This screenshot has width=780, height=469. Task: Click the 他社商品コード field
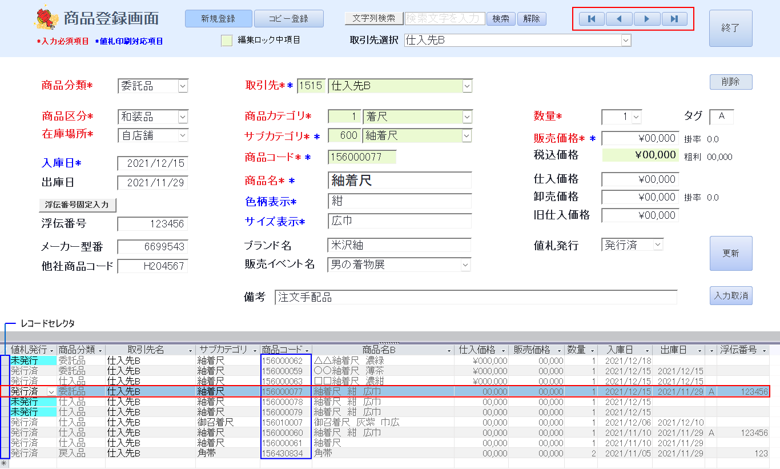pyautogui.click(x=152, y=266)
